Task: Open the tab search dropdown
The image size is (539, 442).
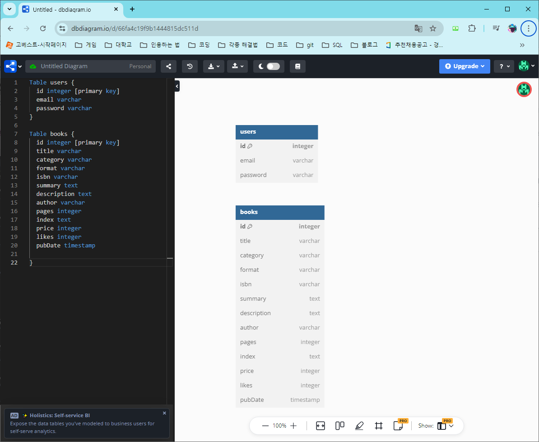Action: pos(9,9)
